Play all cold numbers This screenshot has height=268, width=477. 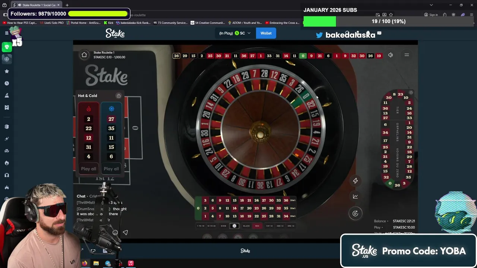(x=111, y=169)
